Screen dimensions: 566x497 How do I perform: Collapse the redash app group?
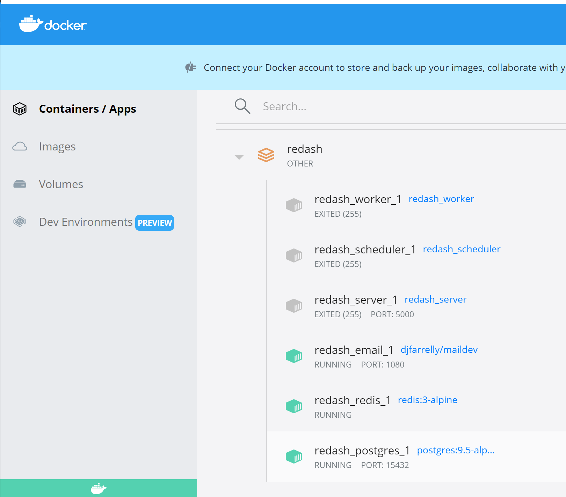[x=239, y=157]
